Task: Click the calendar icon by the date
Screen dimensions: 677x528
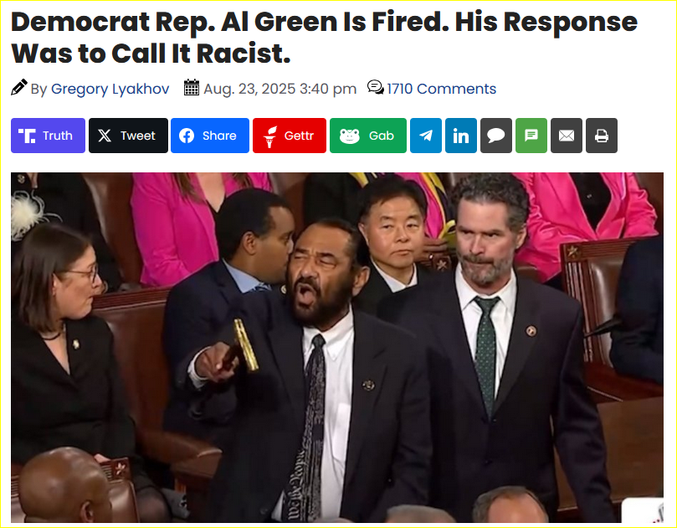Action: [x=192, y=87]
